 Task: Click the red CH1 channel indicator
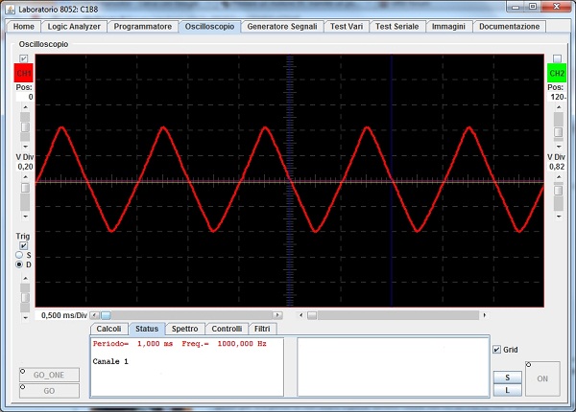[23, 73]
